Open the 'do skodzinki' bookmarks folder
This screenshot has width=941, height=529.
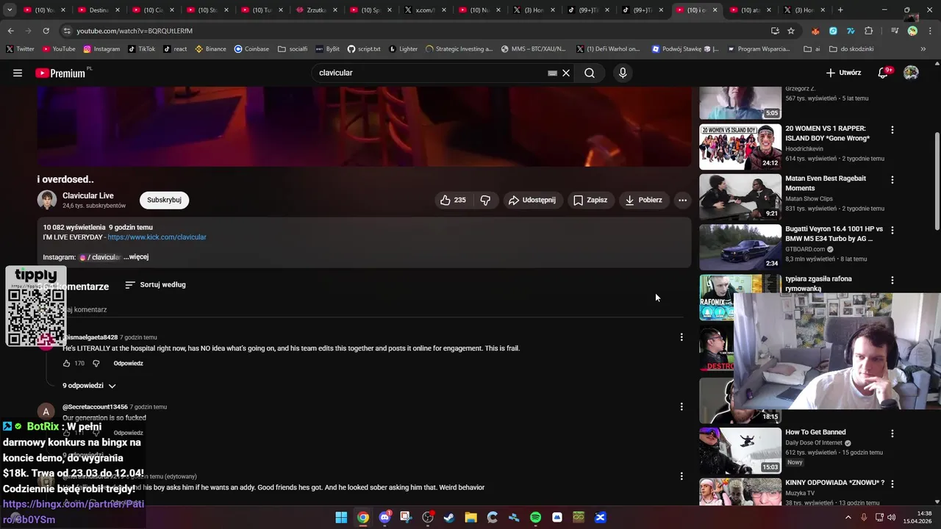pos(851,48)
